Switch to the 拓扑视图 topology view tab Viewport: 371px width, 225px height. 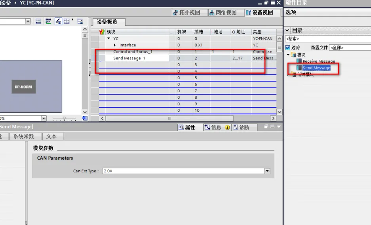click(187, 13)
